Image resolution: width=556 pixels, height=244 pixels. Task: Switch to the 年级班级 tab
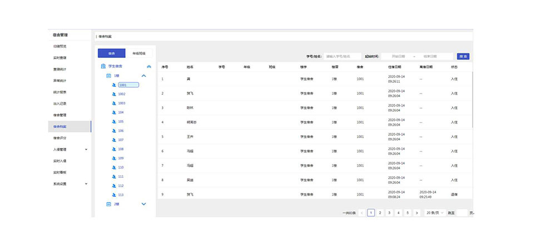pyautogui.click(x=140, y=53)
